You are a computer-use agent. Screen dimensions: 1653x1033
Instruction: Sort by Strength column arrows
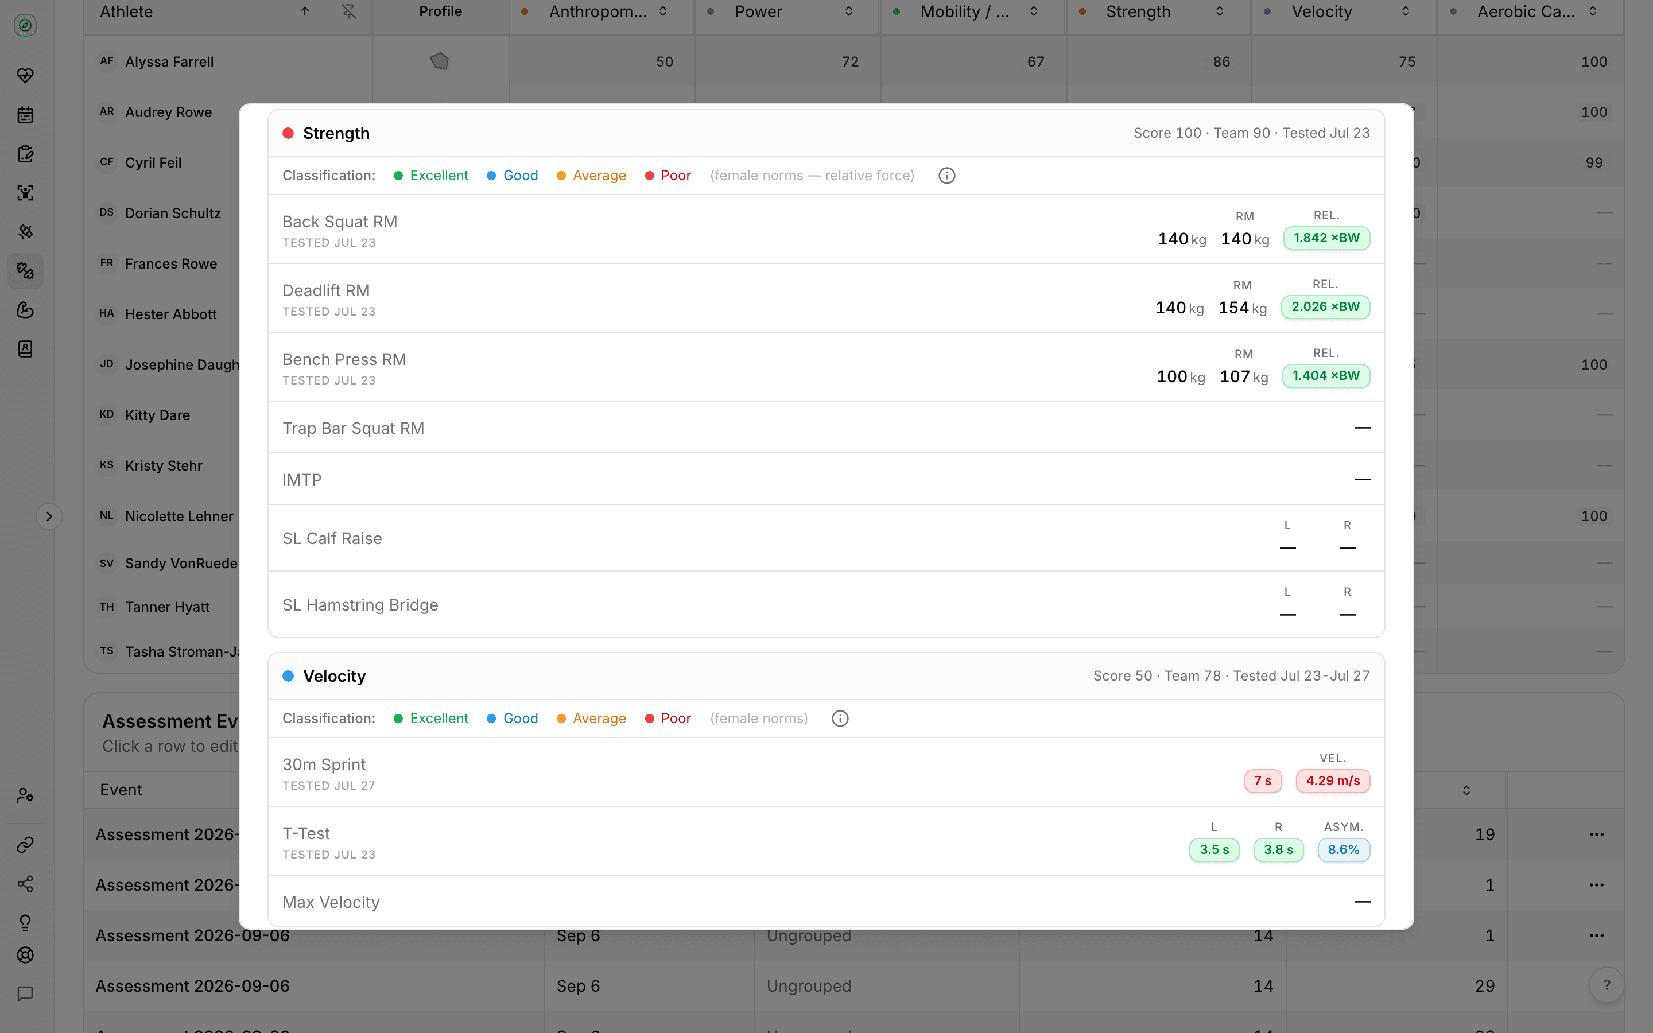pos(1220,11)
